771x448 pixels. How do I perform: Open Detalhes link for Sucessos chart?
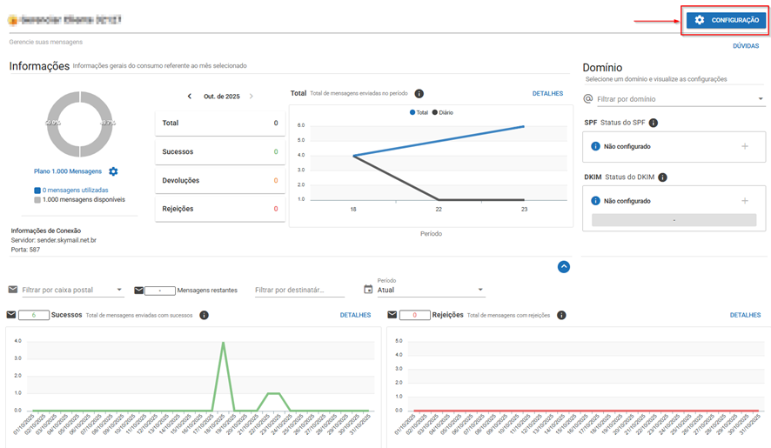(355, 315)
